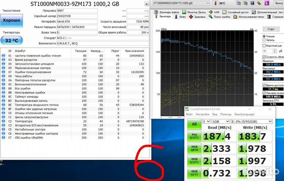Click the blue status dot for attribute 01
The height and width of the screenshot is (181, 284).
(3, 56)
